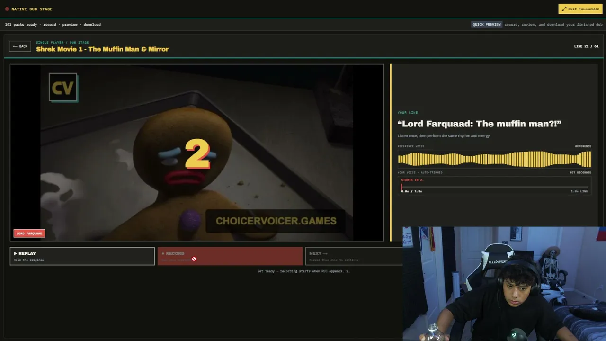
Task: Click the "1.0s LINE" duration label
Action: 579,191
